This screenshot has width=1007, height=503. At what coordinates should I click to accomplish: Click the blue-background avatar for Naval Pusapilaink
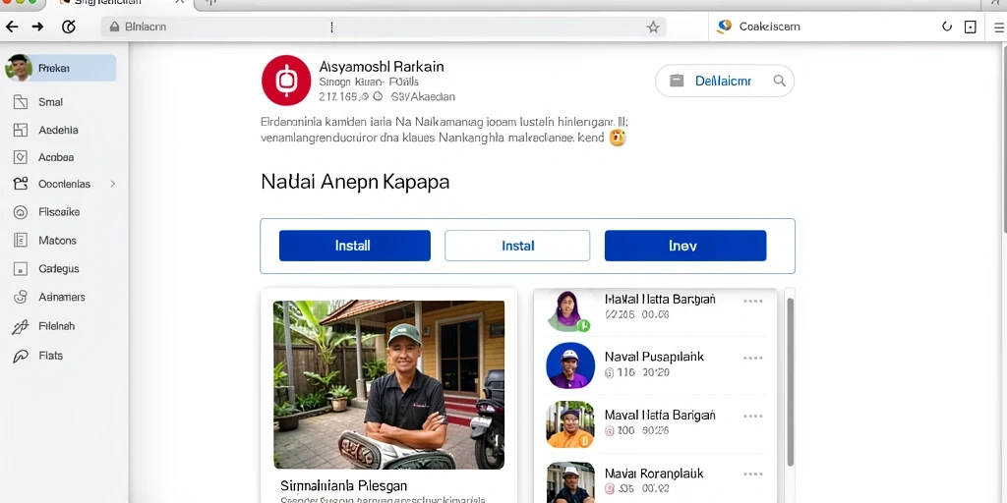570,365
